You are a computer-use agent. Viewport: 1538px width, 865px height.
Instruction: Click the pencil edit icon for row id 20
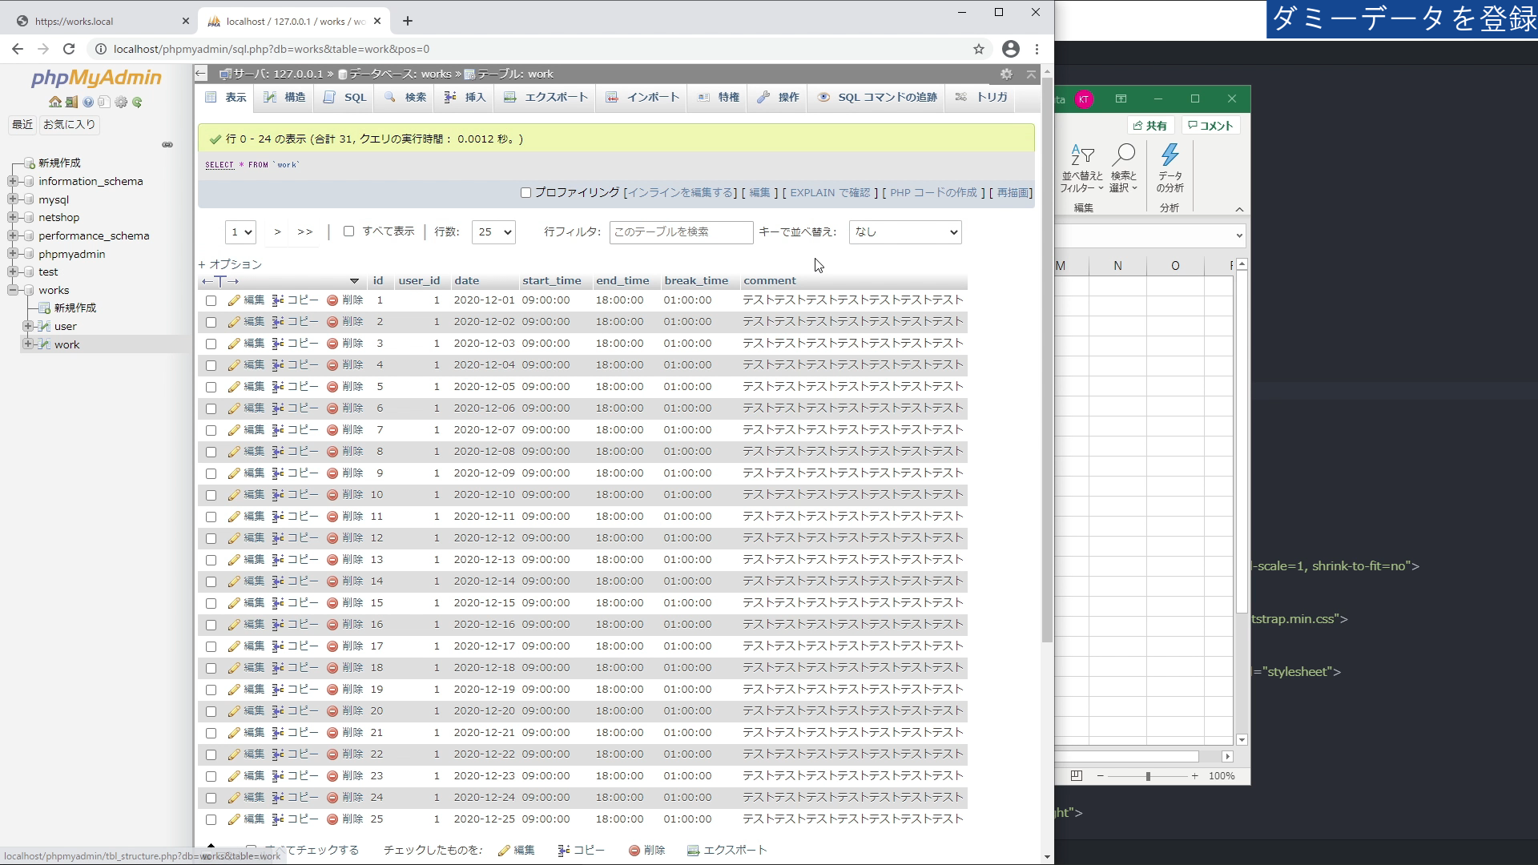coord(234,711)
